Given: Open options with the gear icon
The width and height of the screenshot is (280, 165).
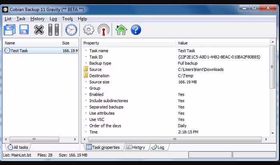Looking at the screenshot, I should (88, 30).
